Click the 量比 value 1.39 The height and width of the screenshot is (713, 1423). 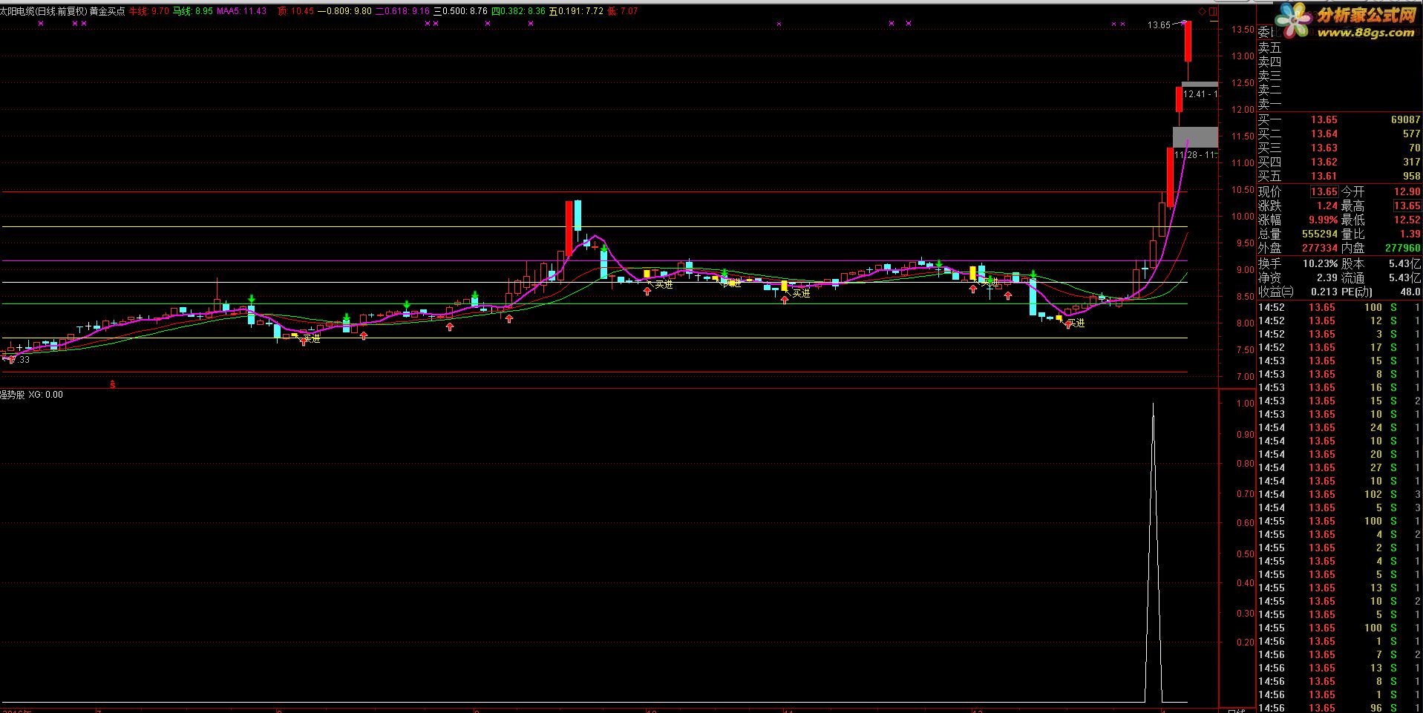coord(1410,234)
